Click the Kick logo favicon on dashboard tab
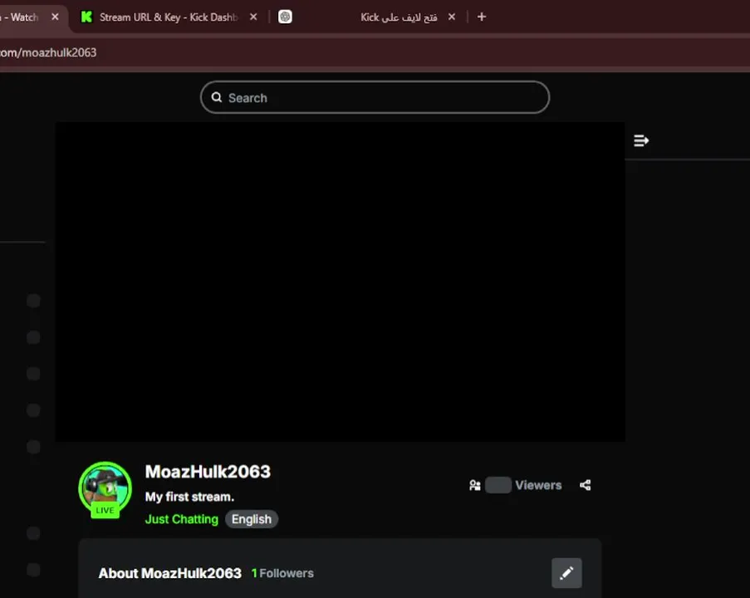 [x=86, y=17]
